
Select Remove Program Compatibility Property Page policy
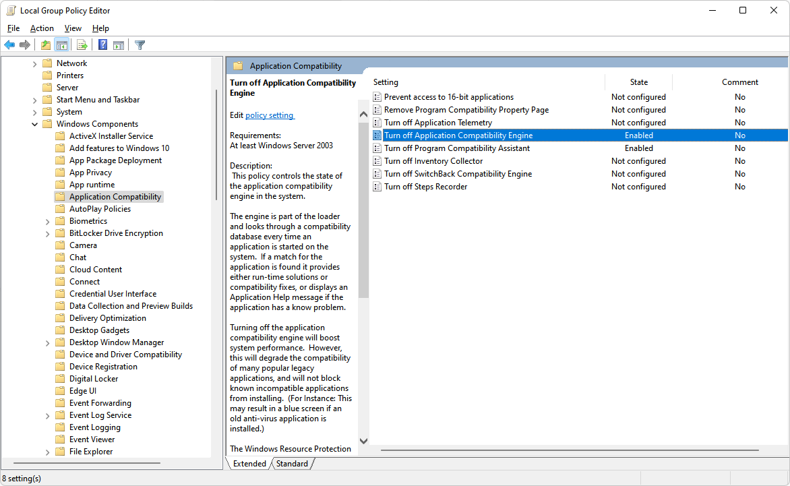(x=466, y=110)
